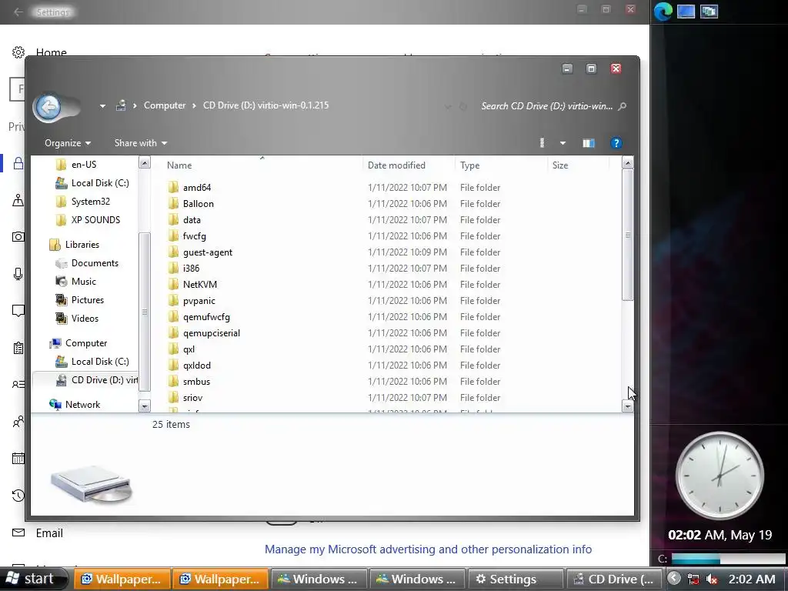This screenshot has width=788, height=591.
Task: Open recent locations dropdown beside back arrow
Action: click(102, 106)
